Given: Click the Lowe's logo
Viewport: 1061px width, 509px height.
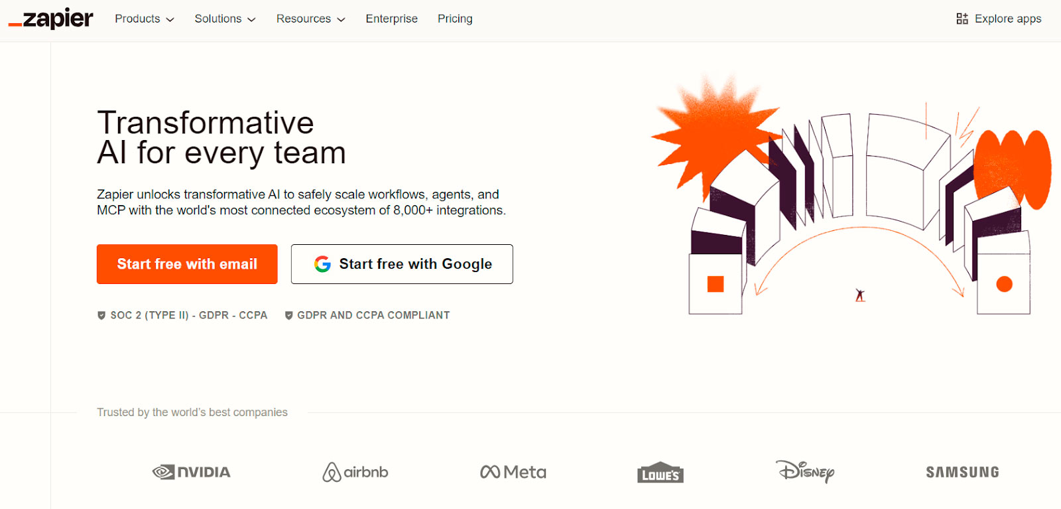Looking at the screenshot, I should coord(660,472).
